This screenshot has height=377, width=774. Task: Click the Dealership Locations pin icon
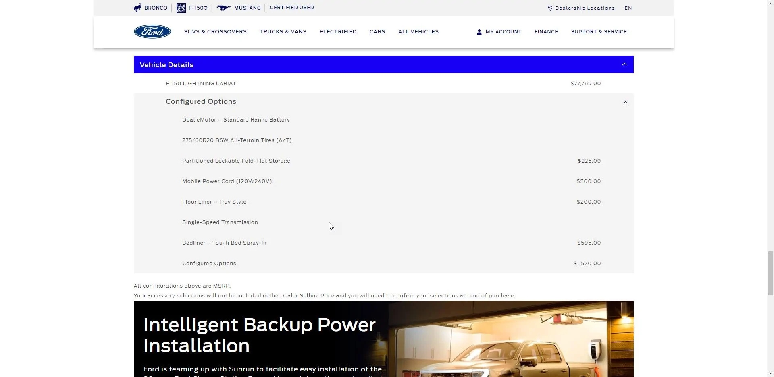[x=550, y=8]
